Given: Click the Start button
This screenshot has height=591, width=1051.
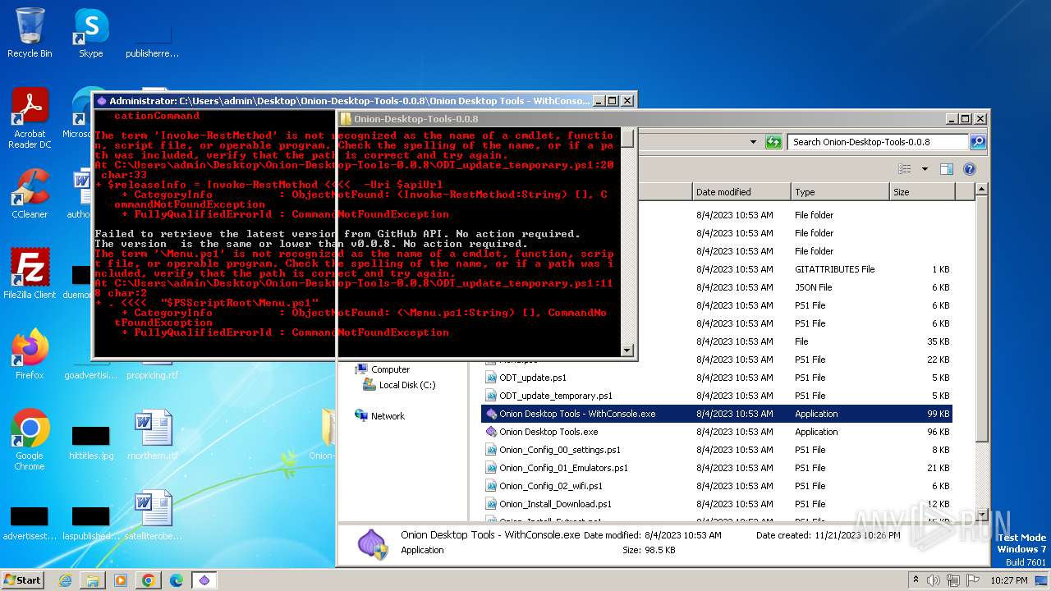Looking at the screenshot, I should coord(23,580).
